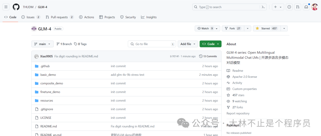Open the command palette icon
The width and height of the screenshot is (321, 136).
pos(263,7)
